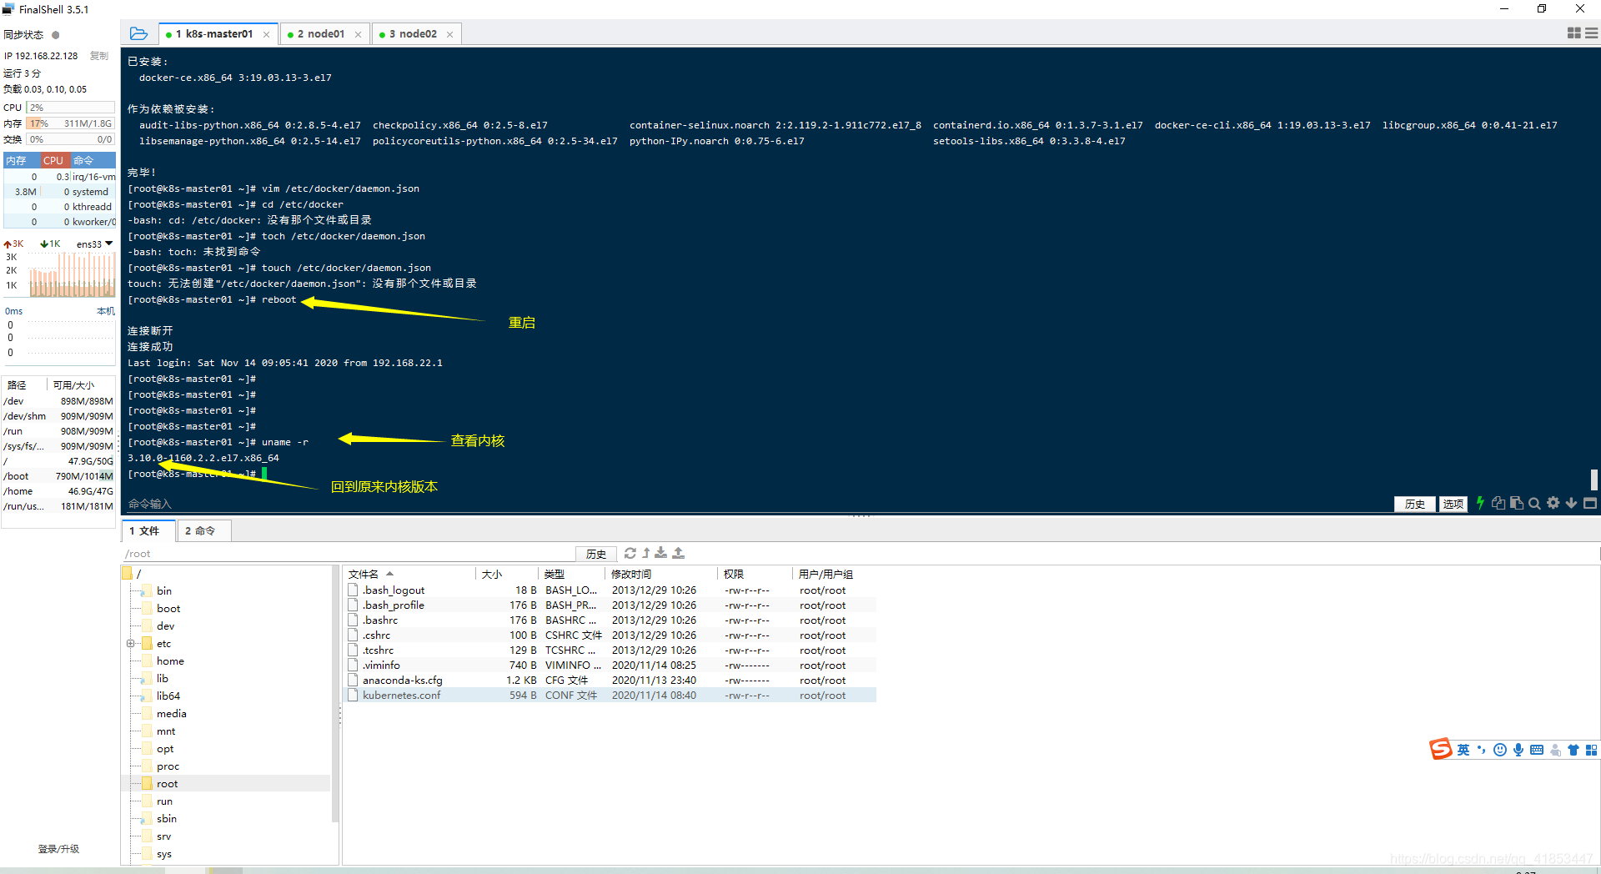Screen dimensions: 1601x874
Task: Refresh the file list
Action: click(x=630, y=553)
